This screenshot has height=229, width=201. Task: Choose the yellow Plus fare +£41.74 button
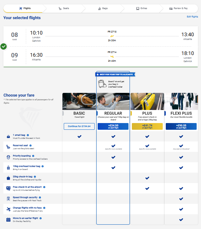(x=147, y=126)
